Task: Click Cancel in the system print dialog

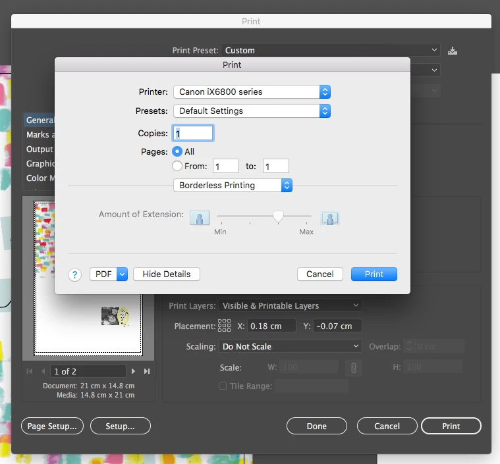Action: 320,274
